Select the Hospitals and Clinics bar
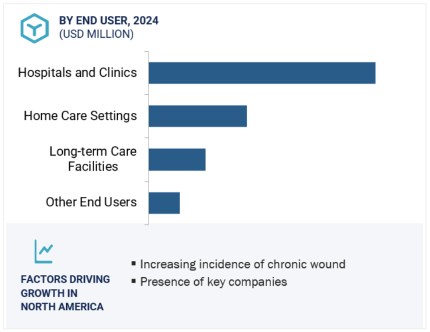Viewport: 430px width, 332px height. [x=262, y=73]
